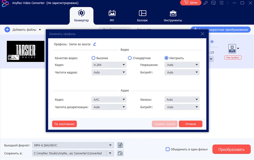Viewport: 254px width, 160px height.
Task: Click the Отмена button
Action: (x=190, y=124)
